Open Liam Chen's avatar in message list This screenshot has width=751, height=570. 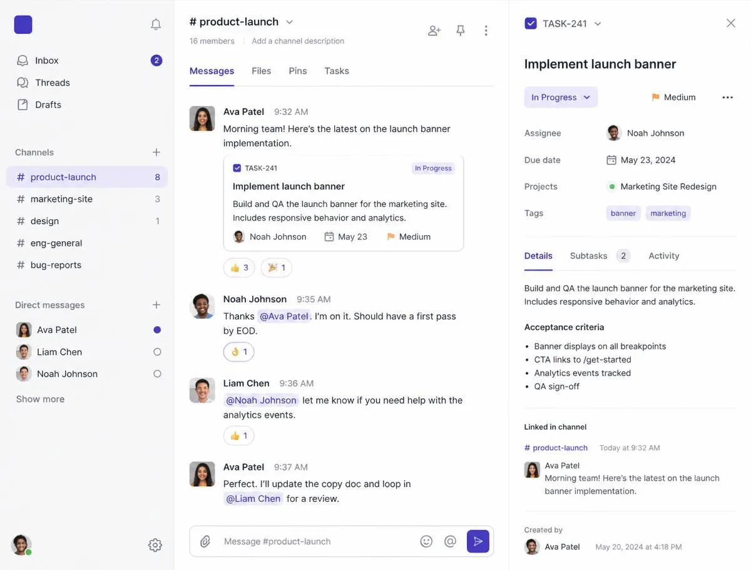(202, 390)
